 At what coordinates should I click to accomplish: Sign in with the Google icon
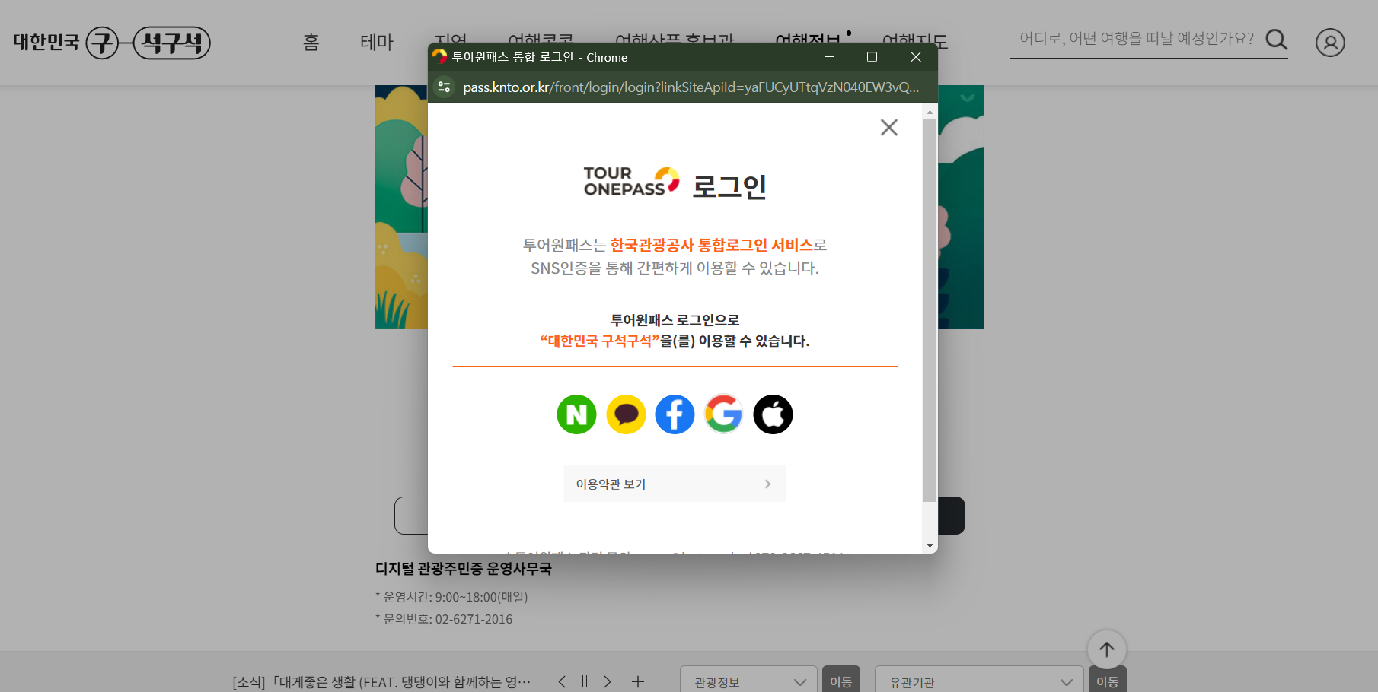pyautogui.click(x=724, y=414)
